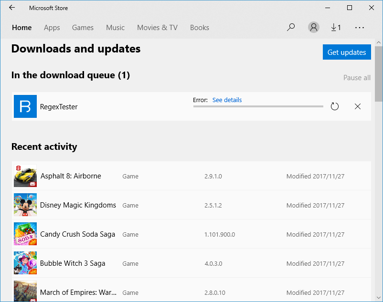Select the Asphalt 8: Airborne name
The height and width of the screenshot is (302, 383).
click(71, 176)
